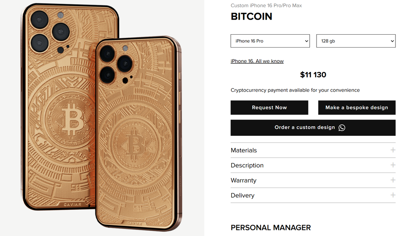Click Make a bespoke design button
Viewport: 408px width, 236px height.
click(x=357, y=108)
